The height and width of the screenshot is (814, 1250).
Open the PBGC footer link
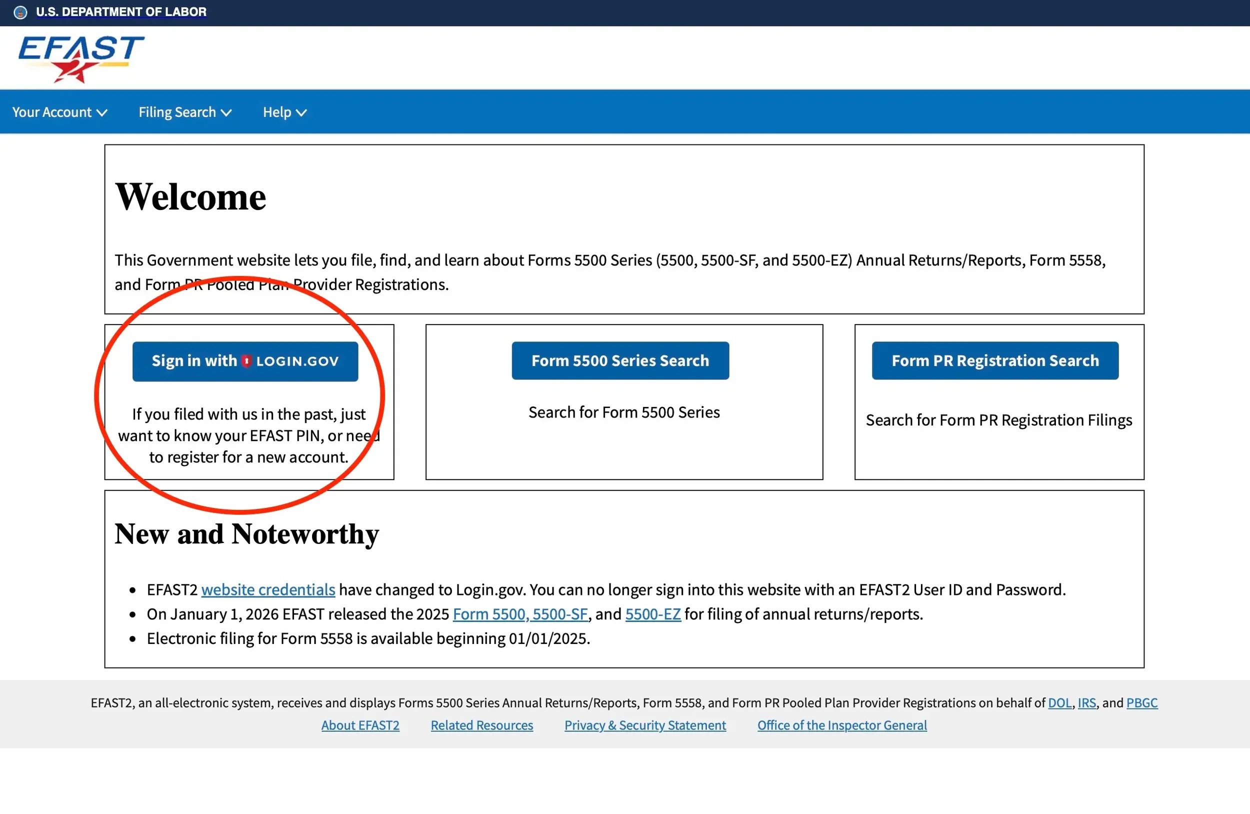[x=1142, y=702]
